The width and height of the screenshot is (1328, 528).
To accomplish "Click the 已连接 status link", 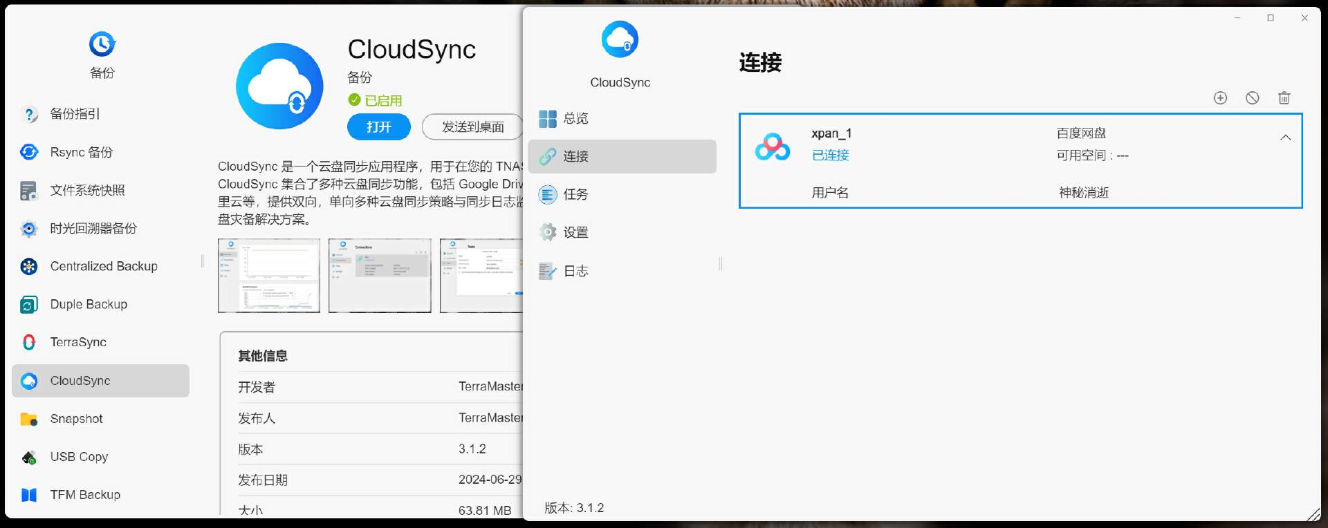I will tap(830, 155).
